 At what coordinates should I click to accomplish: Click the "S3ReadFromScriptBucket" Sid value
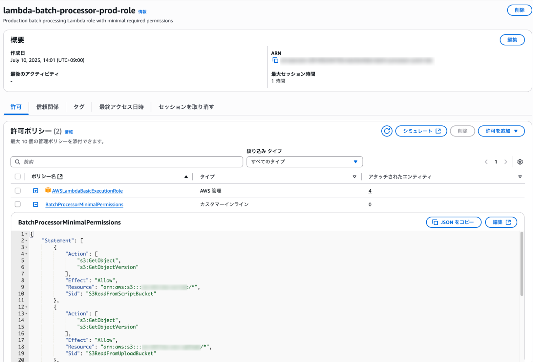[121, 294]
